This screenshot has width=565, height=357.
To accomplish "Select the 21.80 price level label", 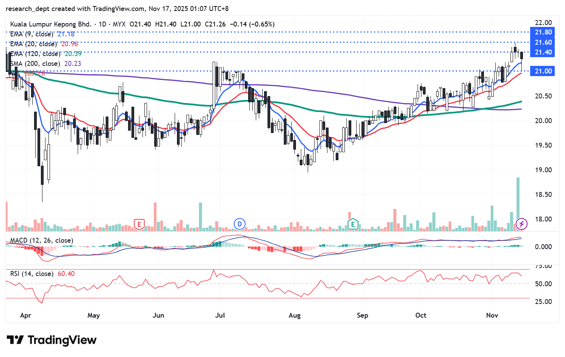I will click(543, 32).
